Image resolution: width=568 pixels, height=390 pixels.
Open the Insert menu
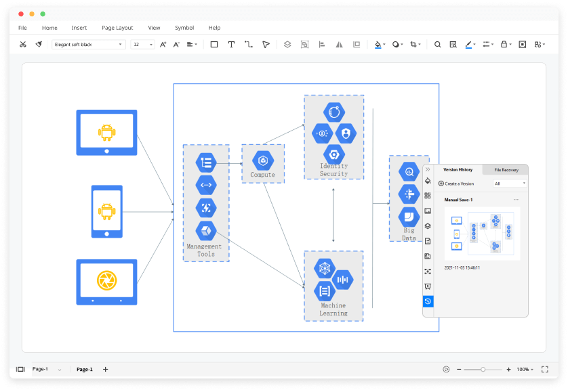[x=79, y=28]
